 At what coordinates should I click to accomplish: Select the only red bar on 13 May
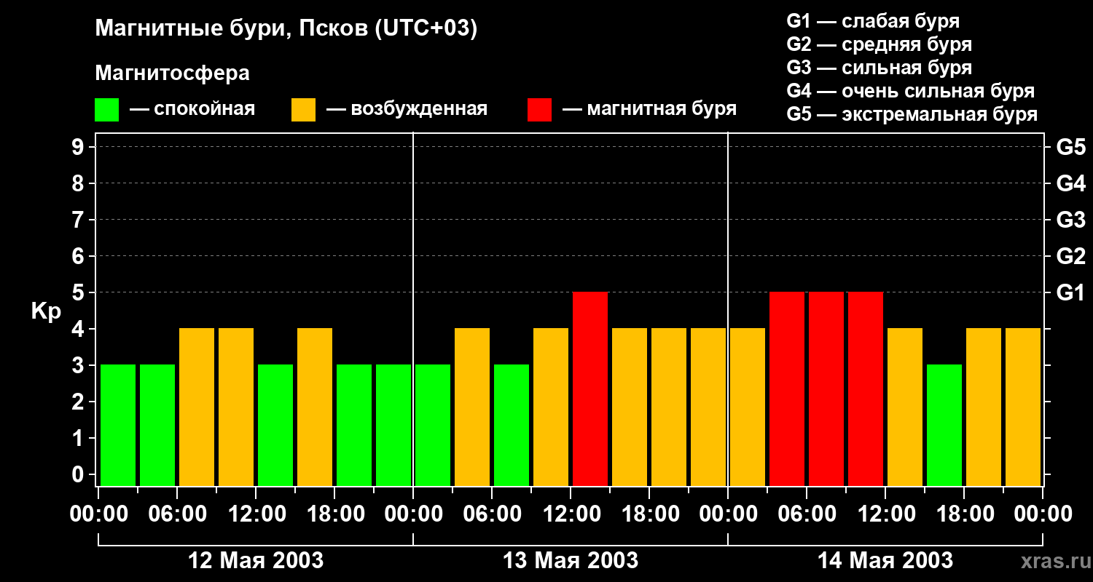(590, 388)
